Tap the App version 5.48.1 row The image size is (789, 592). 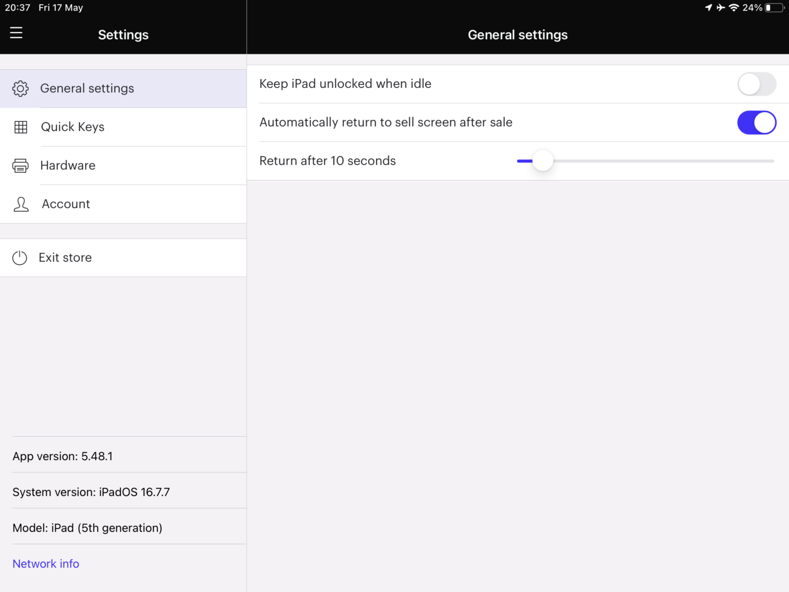click(63, 456)
